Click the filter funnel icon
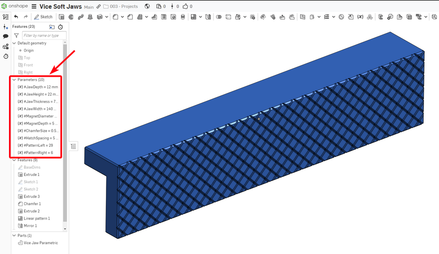The image size is (439, 254). click(16, 36)
